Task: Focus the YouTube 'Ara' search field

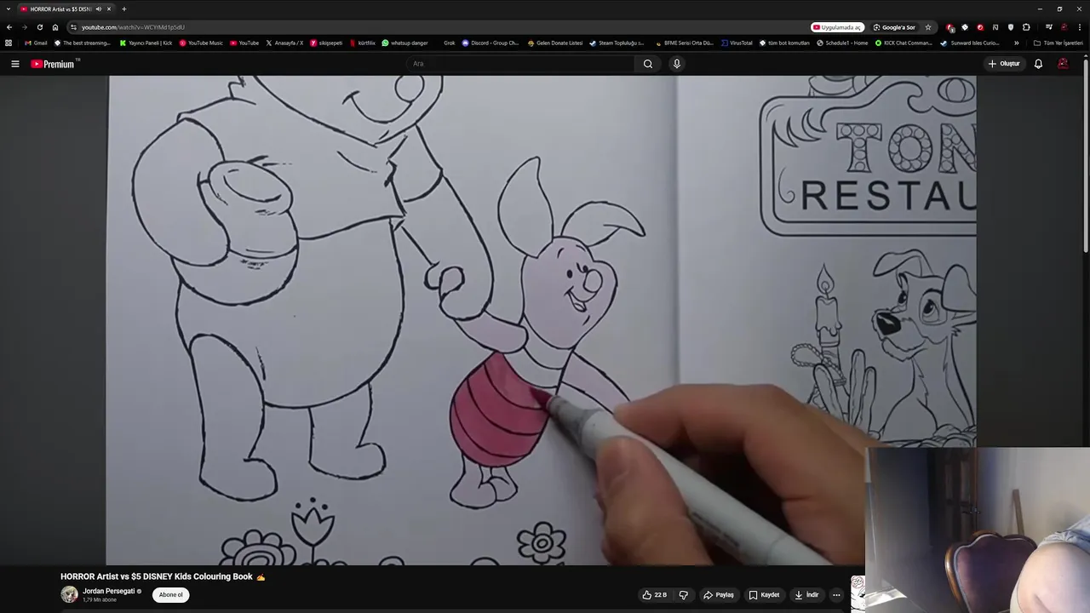Action: pos(519,64)
